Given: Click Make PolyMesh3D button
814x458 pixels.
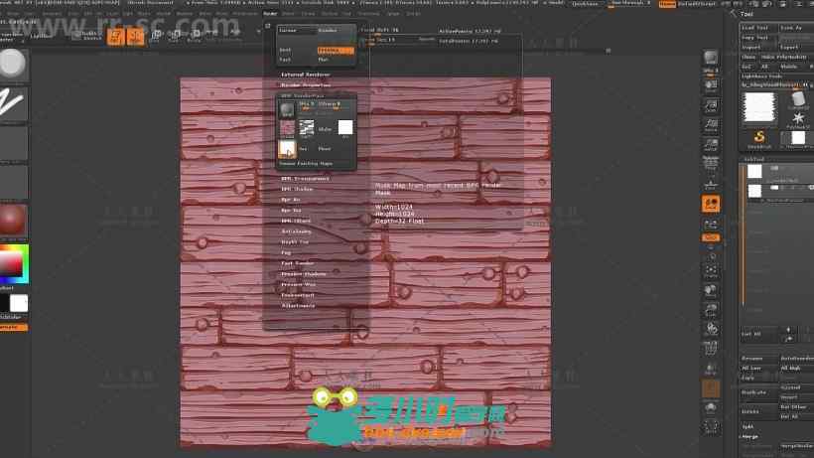Looking at the screenshot, I should (x=787, y=57).
